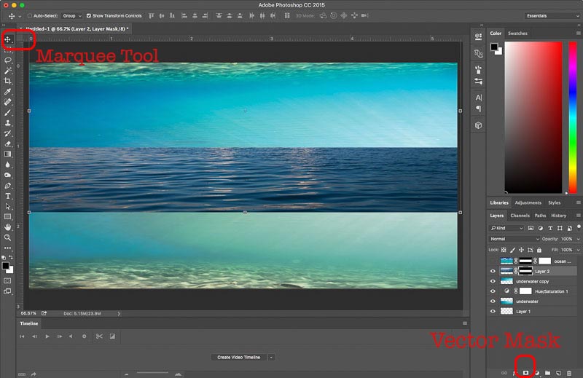
Task: Open the Paragraph panel icon
Action: [x=479, y=109]
